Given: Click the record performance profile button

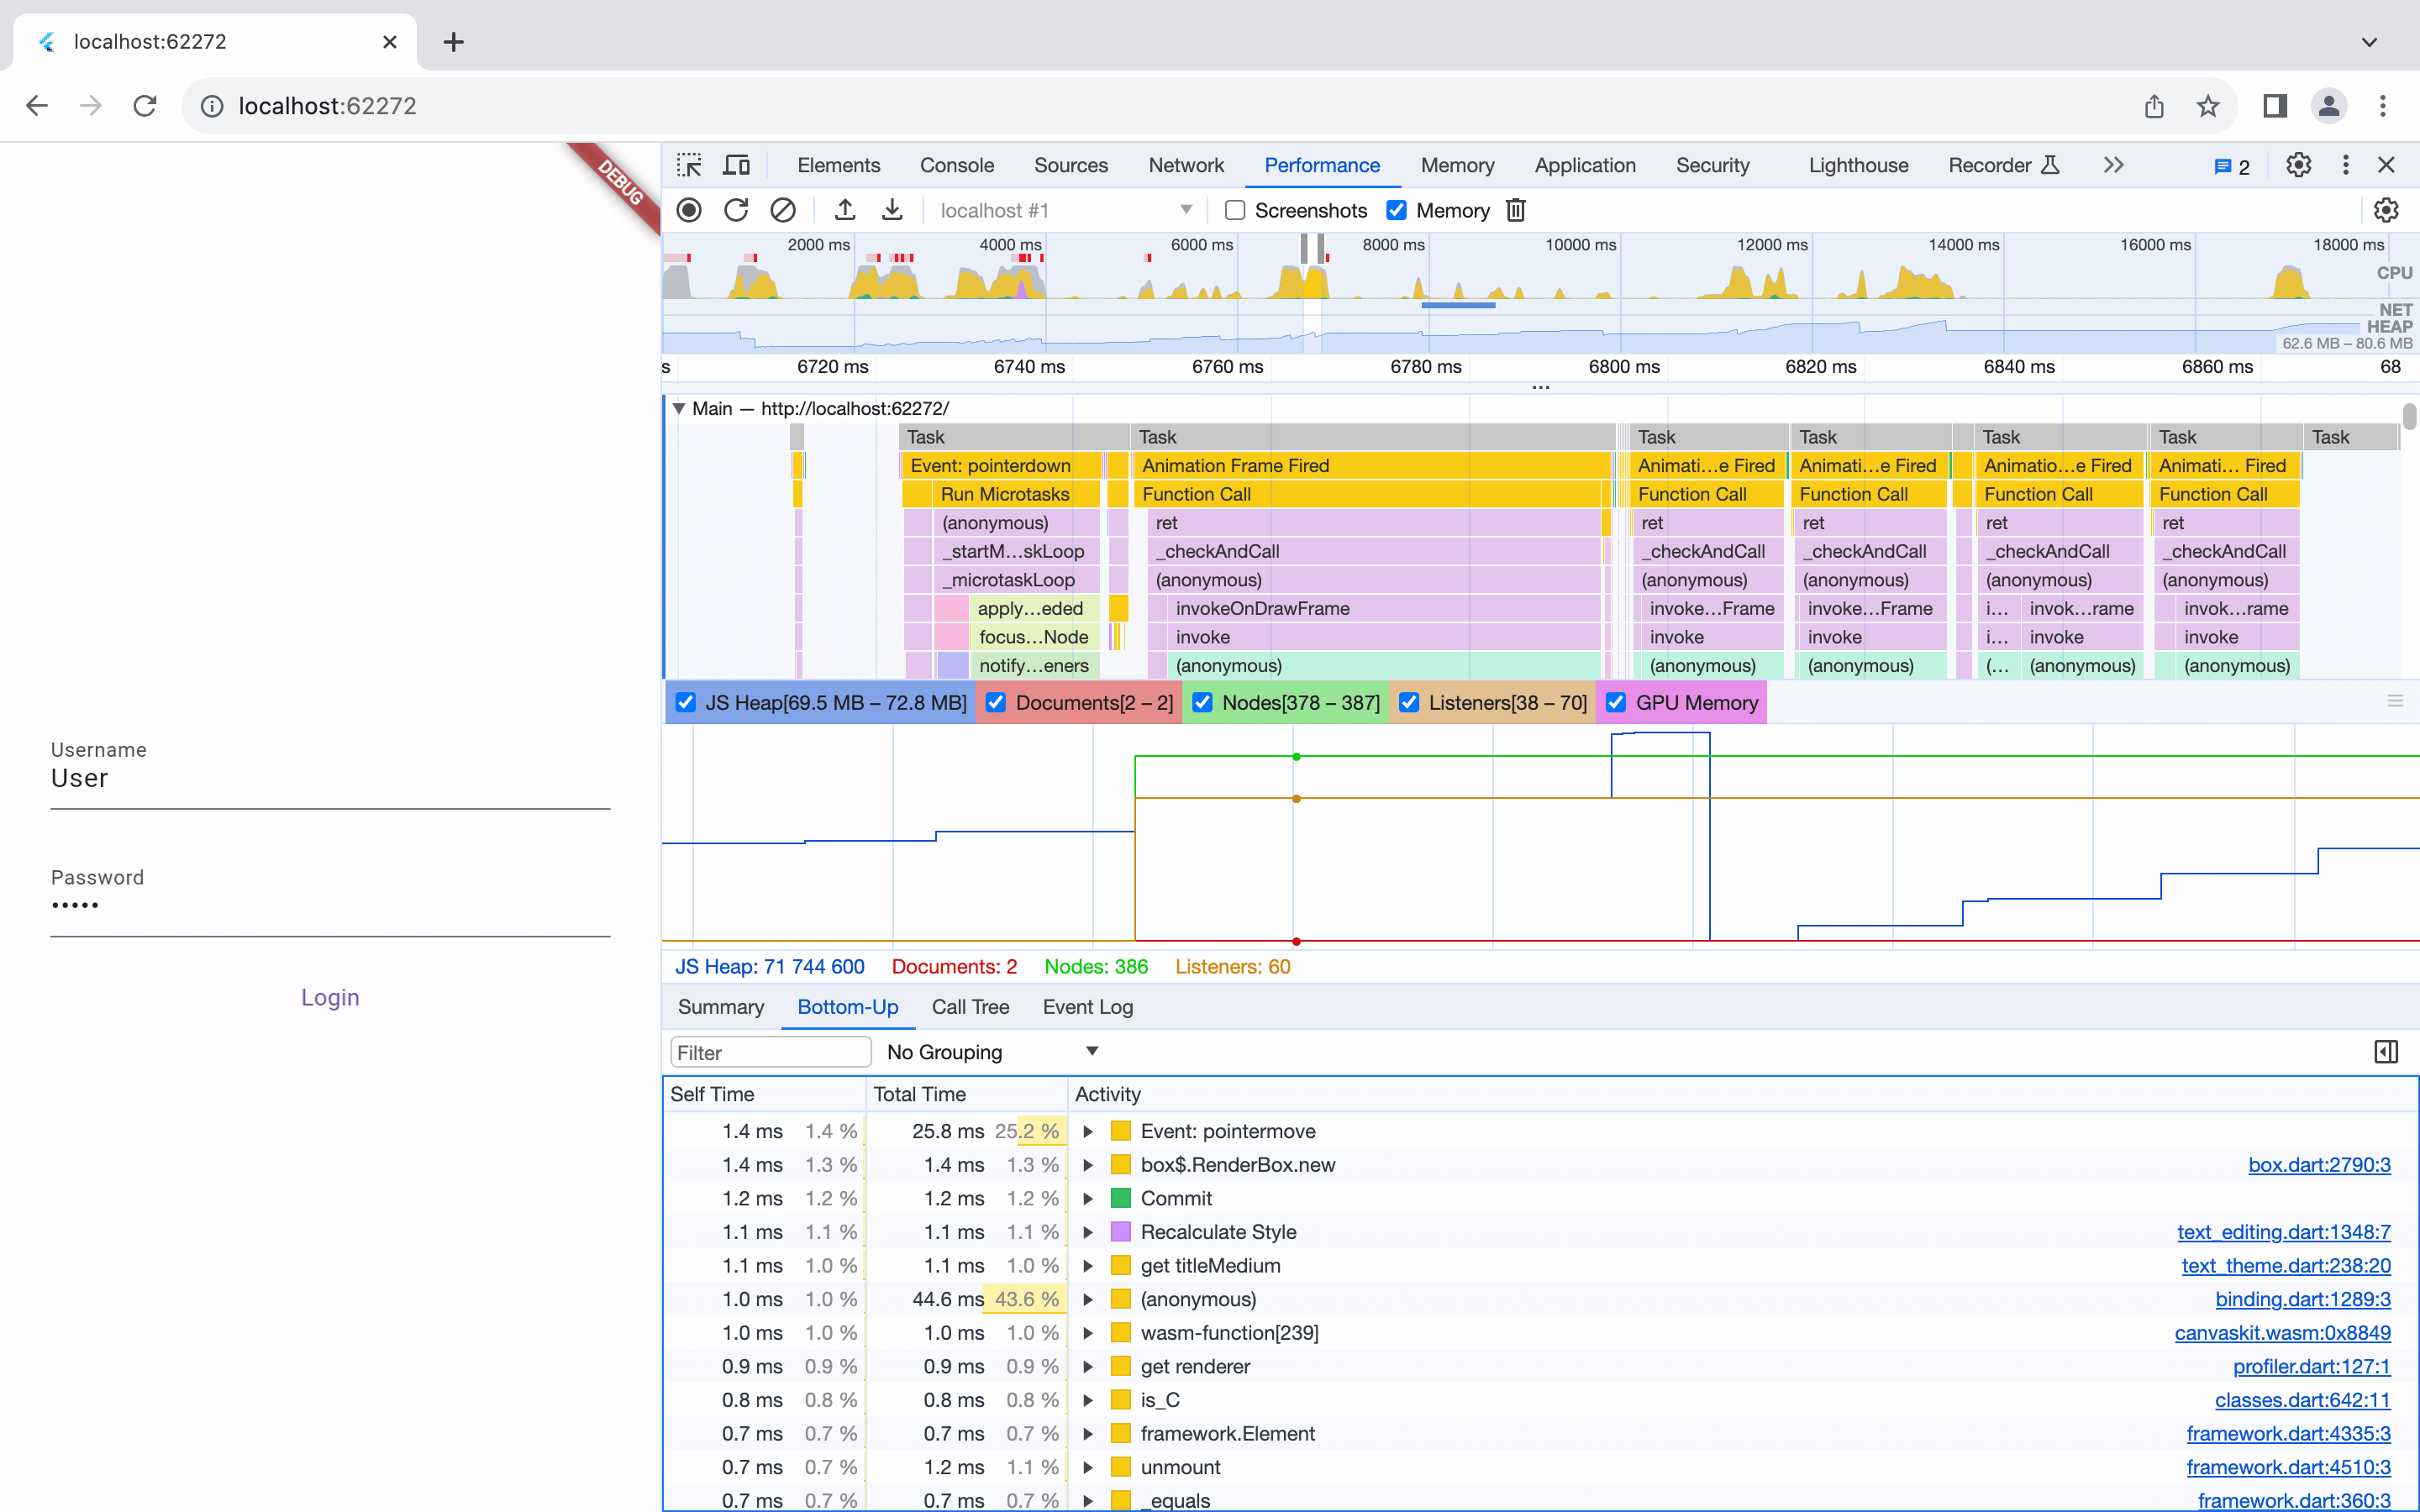Looking at the screenshot, I should click(689, 210).
